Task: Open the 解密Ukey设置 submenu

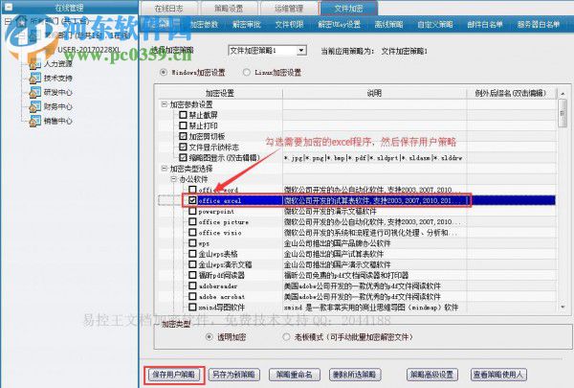Action: (x=339, y=25)
